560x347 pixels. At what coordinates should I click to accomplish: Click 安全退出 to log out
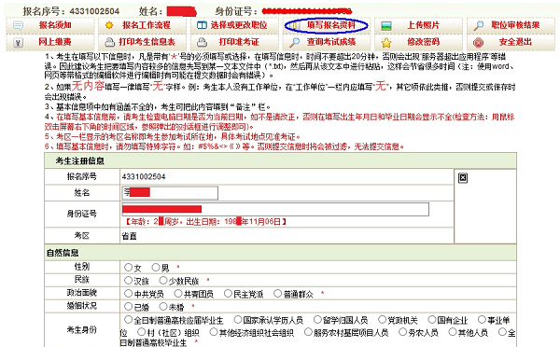[515, 42]
